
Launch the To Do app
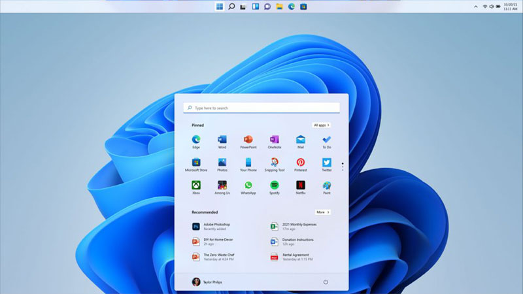[x=326, y=142]
